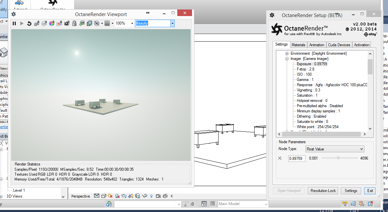Pause the render in OctaneRender Viewport

tap(14, 23)
